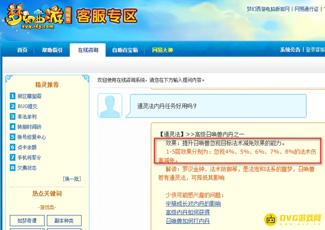The image size is (325, 230).
Task: Click number 7 badge beside 手机将军令
Action: 13,157
